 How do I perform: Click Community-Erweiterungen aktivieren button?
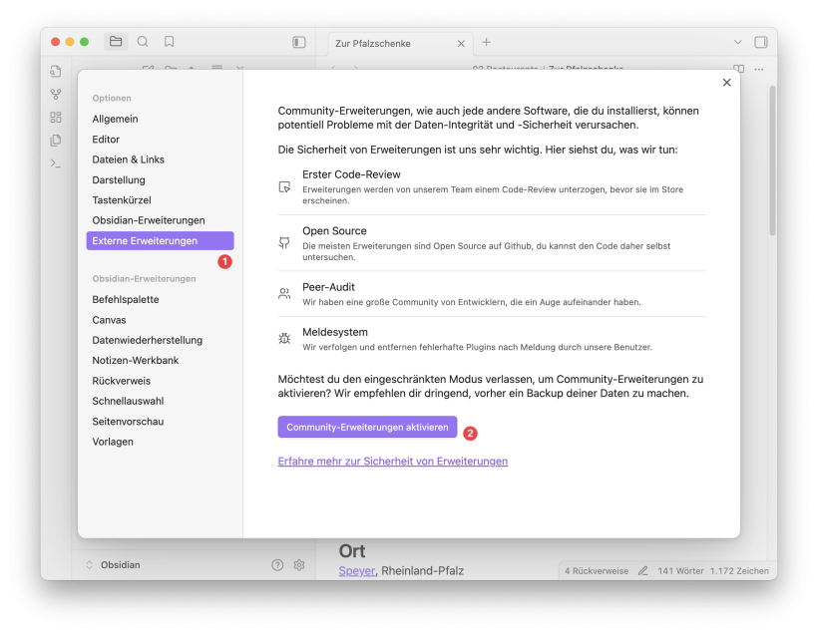(x=367, y=427)
